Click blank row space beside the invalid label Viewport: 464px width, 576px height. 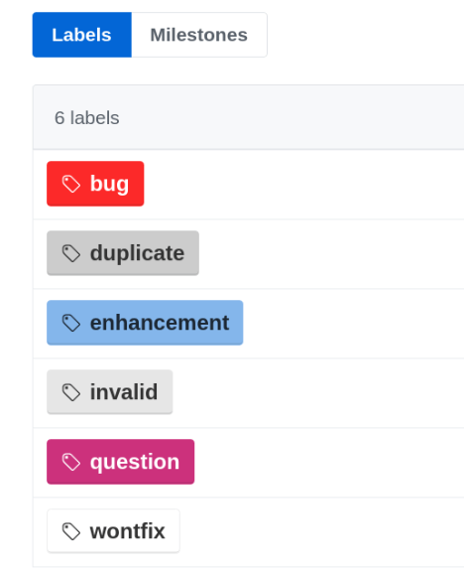tap(318, 392)
